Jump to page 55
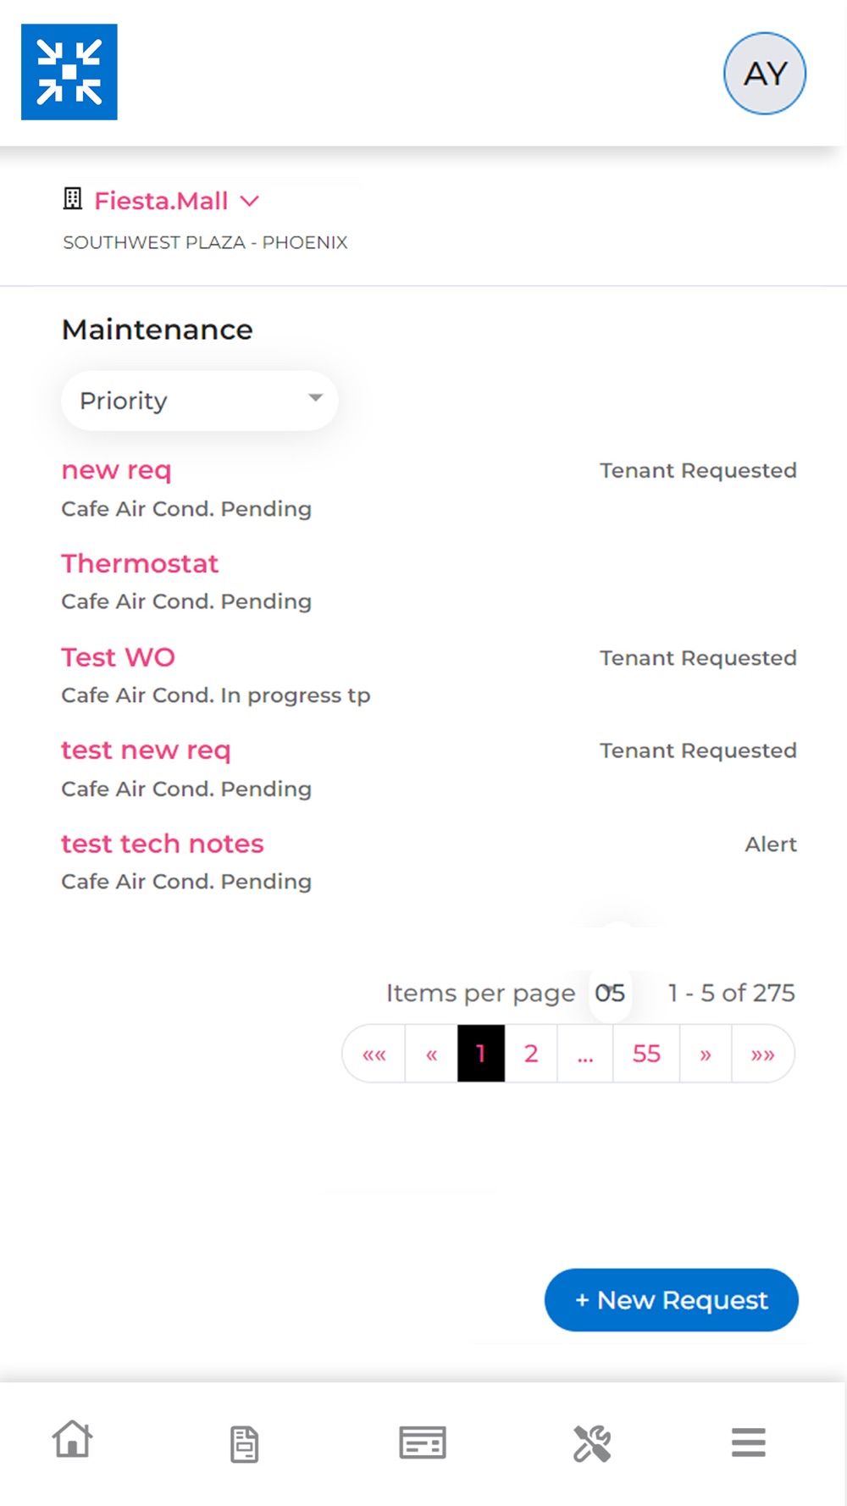The width and height of the screenshot is (847, 1506). [646, 1054]
